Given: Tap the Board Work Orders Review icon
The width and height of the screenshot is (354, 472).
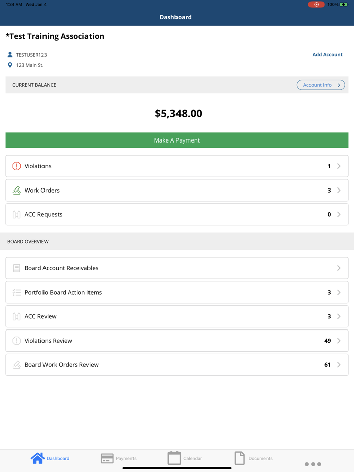Looking at the screenshot, I should pos(17,365).
